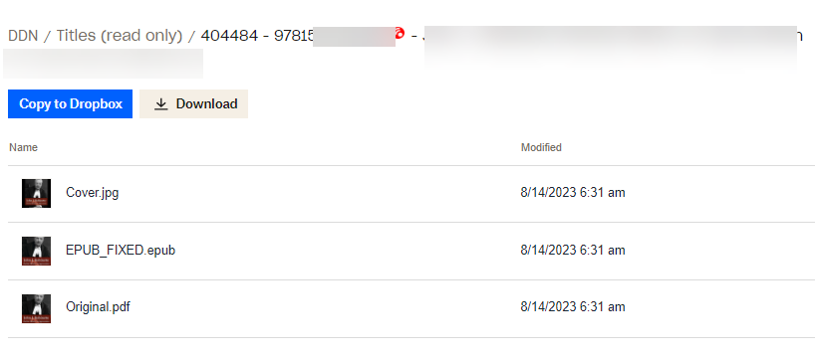Click the modified date of Original.pdf

pos(573,306)
